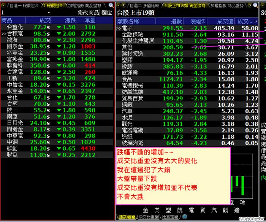Select the 中信金 stock row
Screen dimensions: 266x222
coord(57,85)
